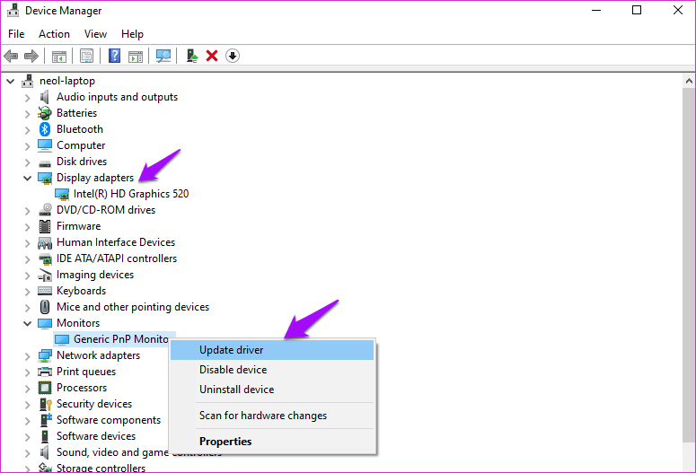The height and width of the screenshot is (473, 696).
Task: Select the Monitors label
Action: pos(78,323)
